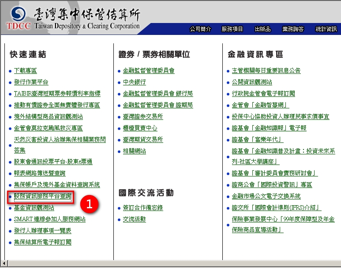This screenshot has height=268, width=341.
Task: Open the 相關網站 link
Action: click(x=135, y=151)
